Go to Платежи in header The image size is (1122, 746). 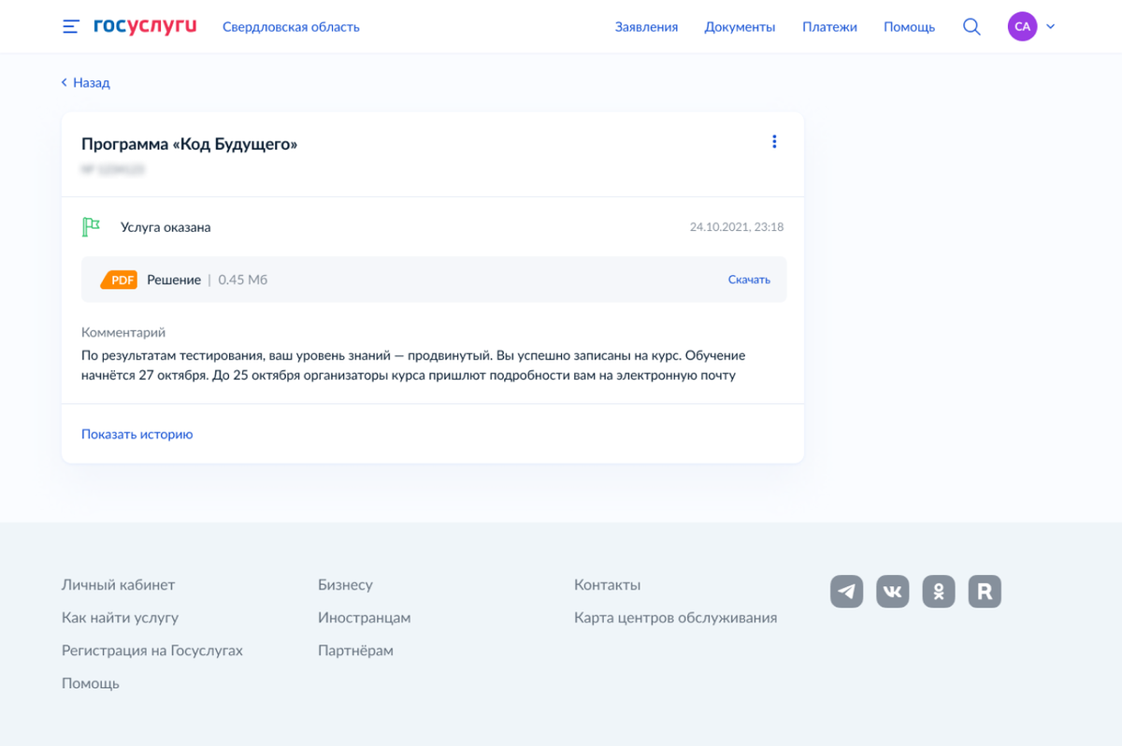[x=829, y=27]
